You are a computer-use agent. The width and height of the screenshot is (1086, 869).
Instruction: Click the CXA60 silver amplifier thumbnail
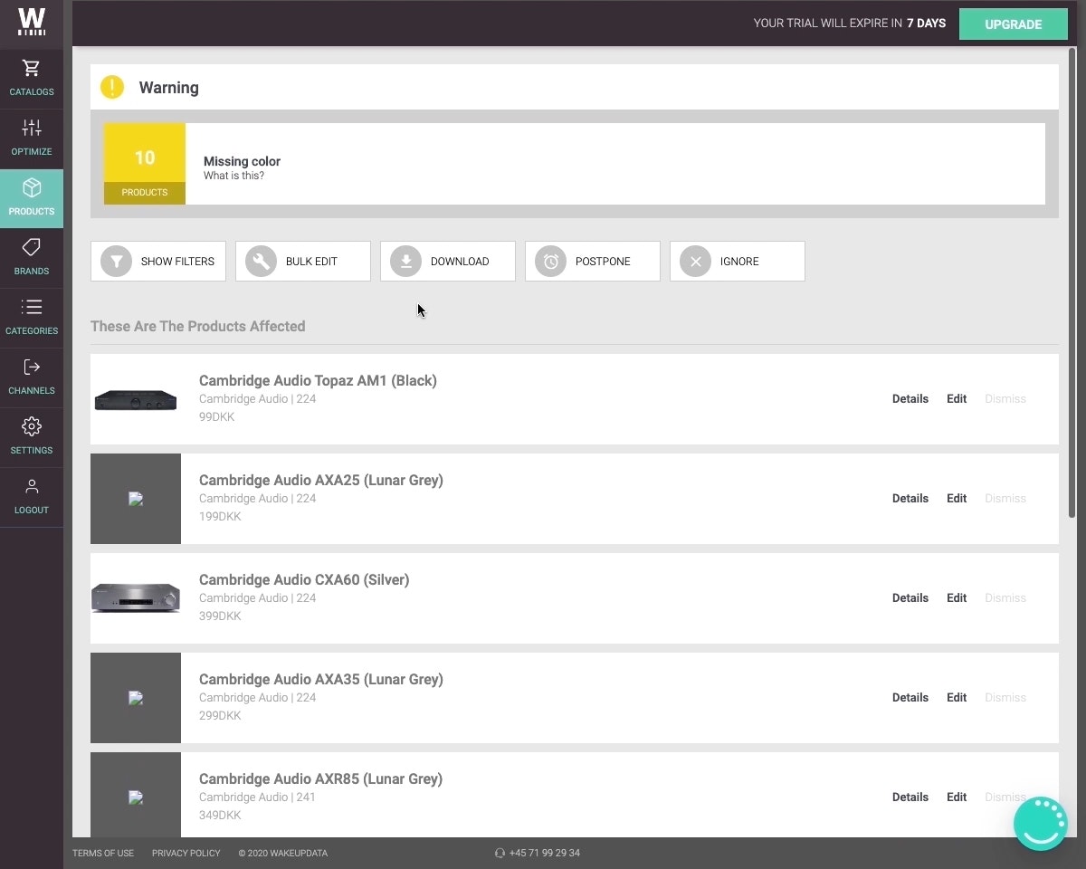point(136,598)
